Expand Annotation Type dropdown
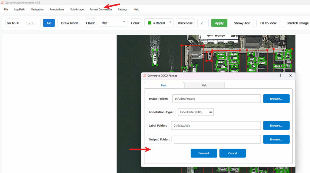 [196, 112]
